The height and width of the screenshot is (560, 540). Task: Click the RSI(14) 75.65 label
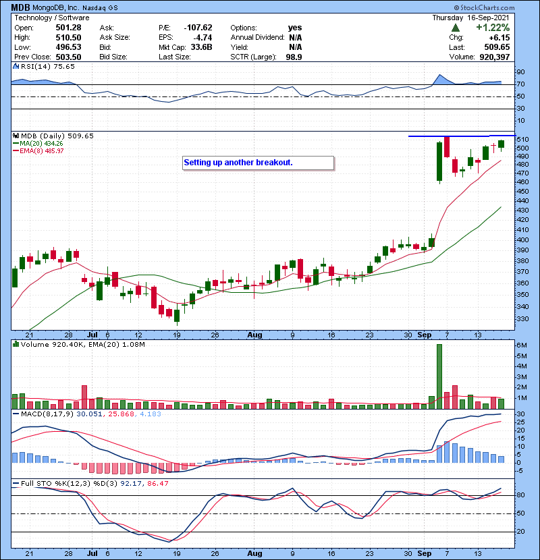pos(47,66)
